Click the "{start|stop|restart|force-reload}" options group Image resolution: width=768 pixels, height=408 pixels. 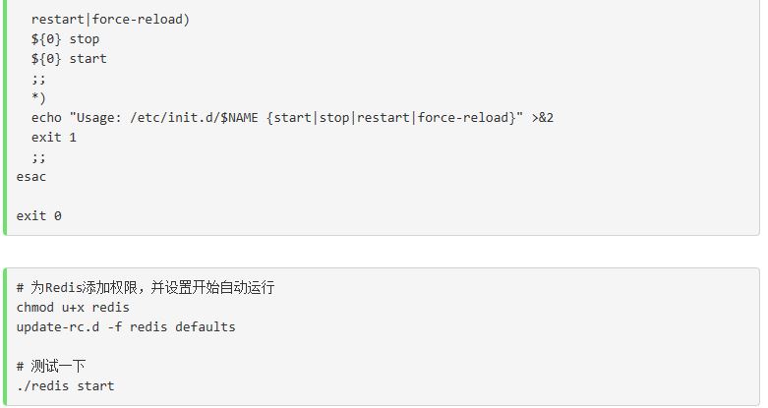click(394, 118)
